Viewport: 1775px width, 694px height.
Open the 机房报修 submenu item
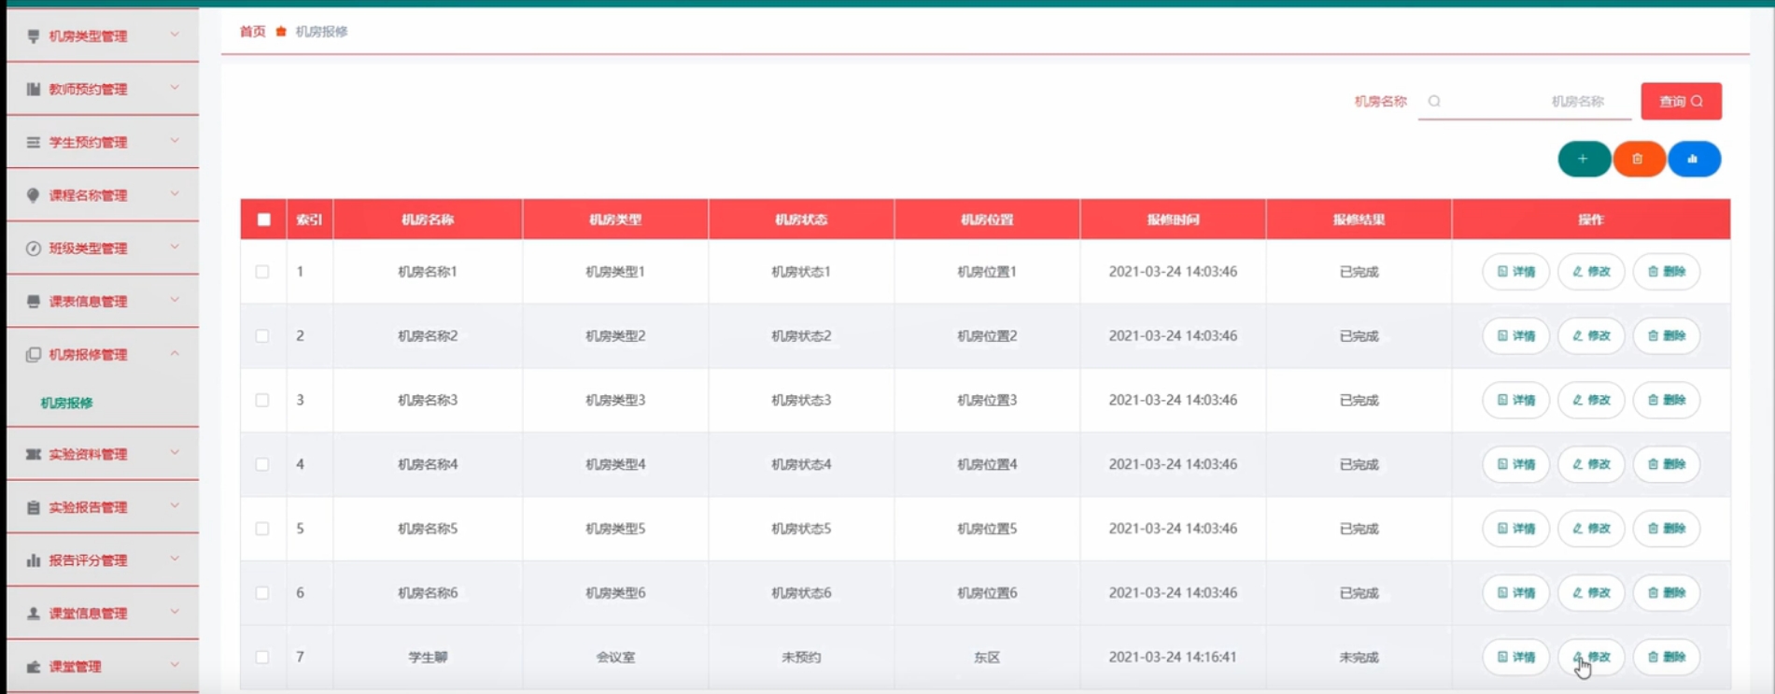[x=67, y=403]
